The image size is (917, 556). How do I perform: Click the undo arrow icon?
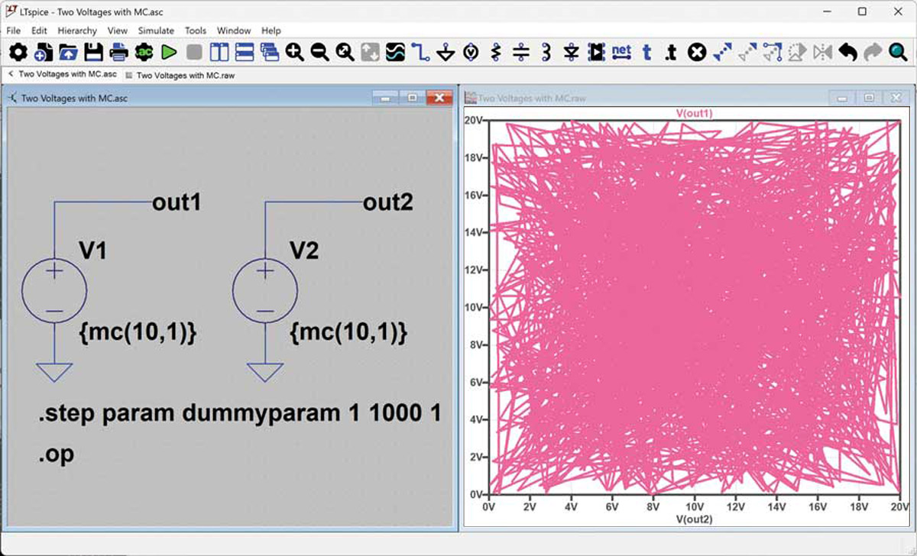coord(847,52)
